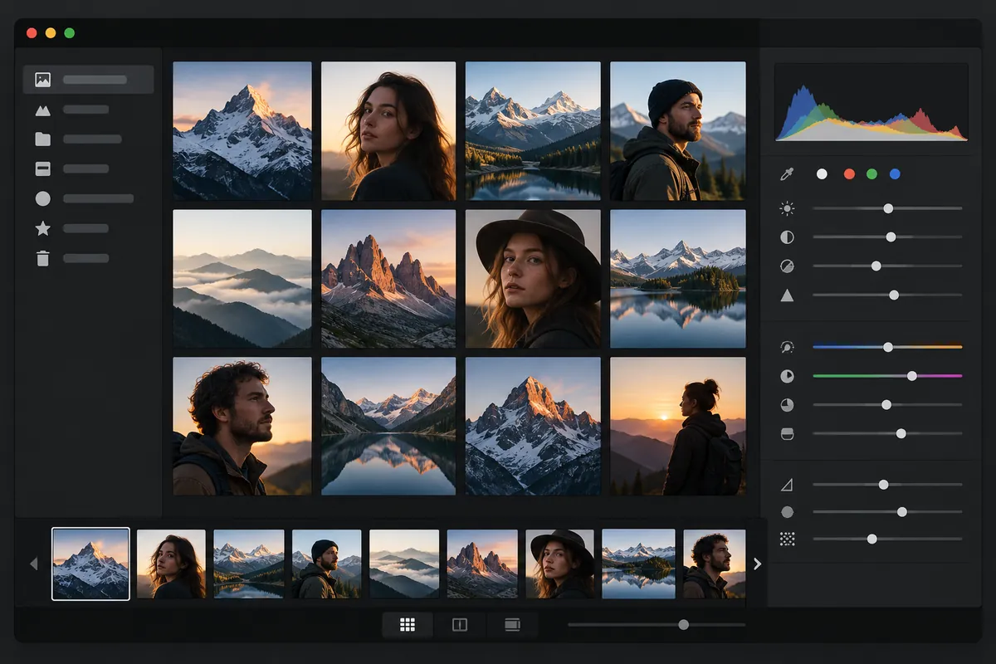The width and height of the screenshot is (996, 664).
Task: Switch to split compare view
Action: tap(460, 625)
